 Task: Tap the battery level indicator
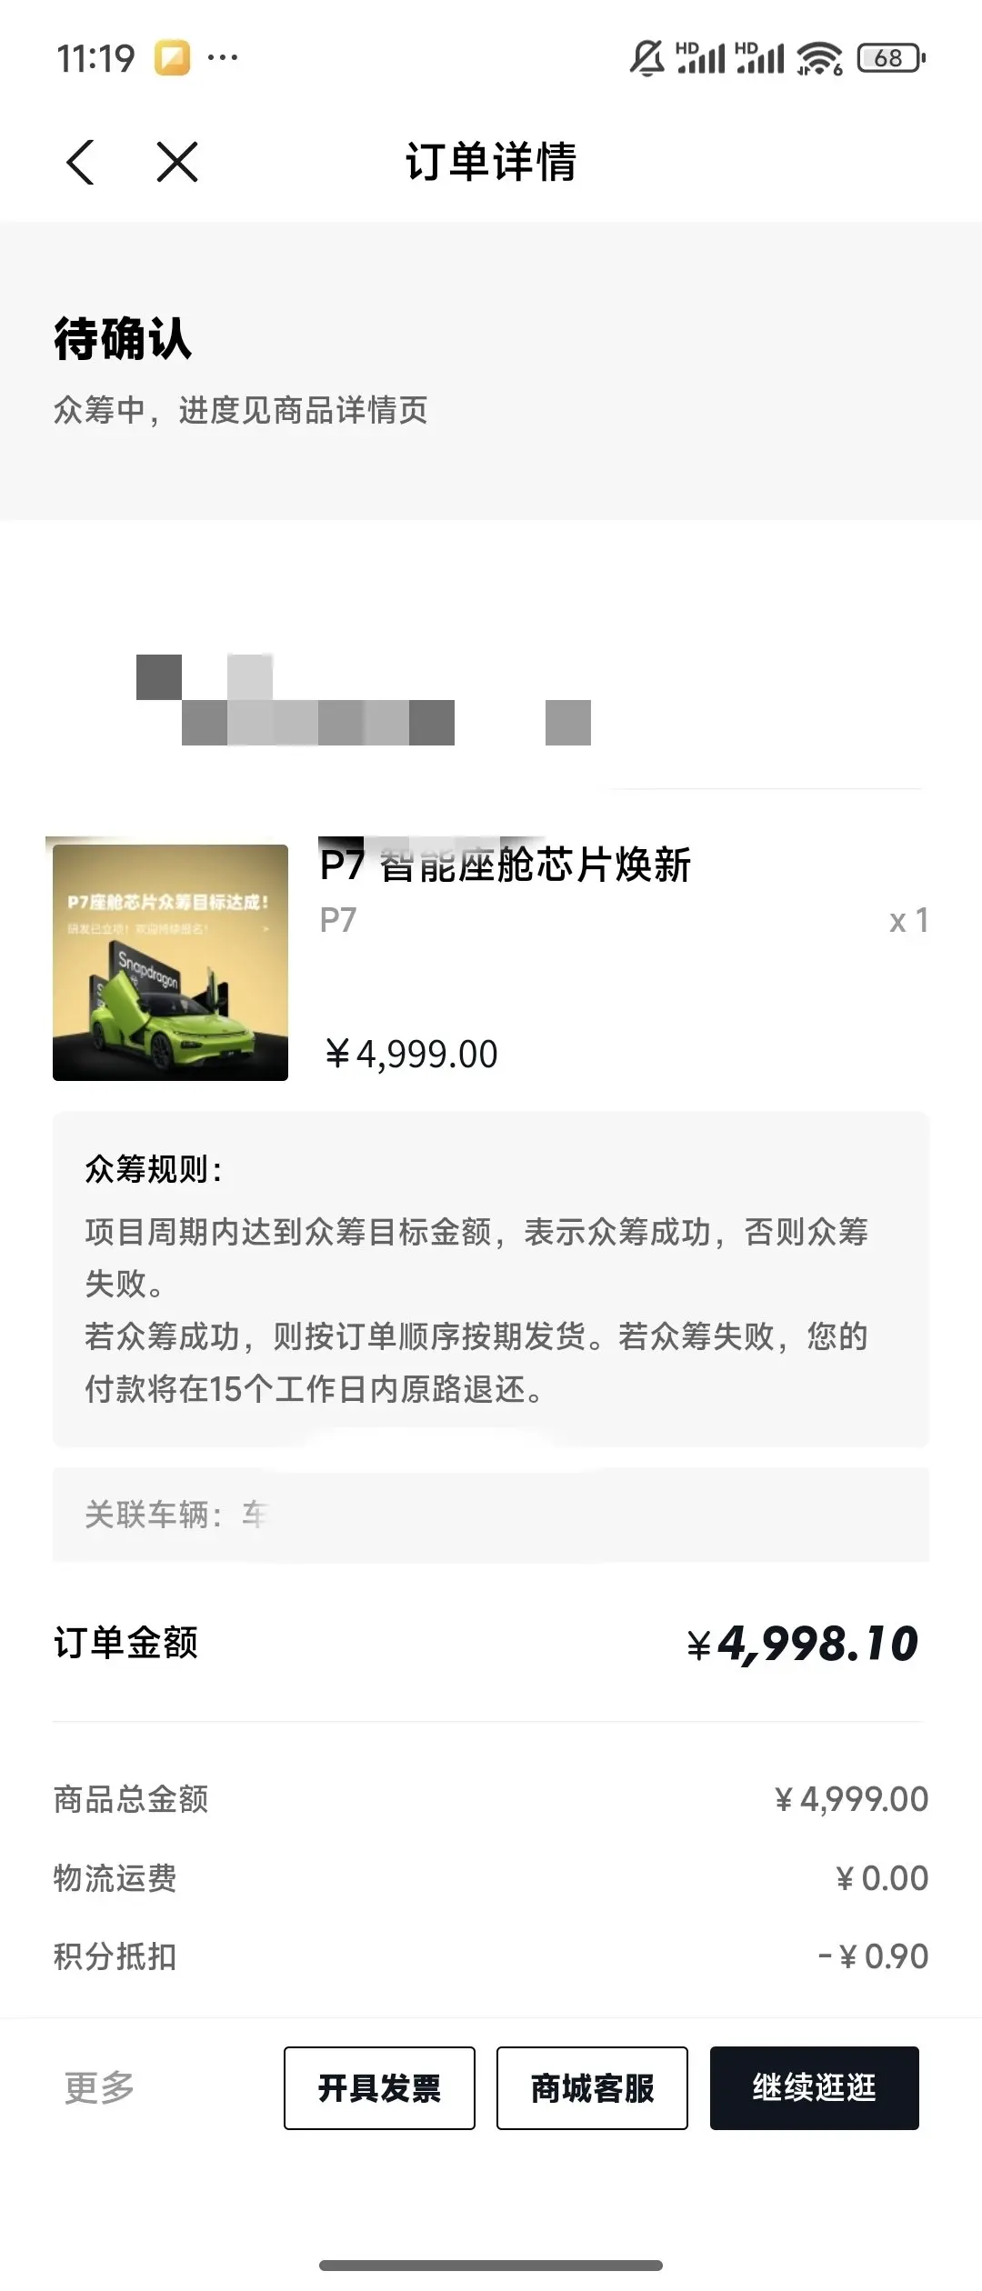[891, 58]
